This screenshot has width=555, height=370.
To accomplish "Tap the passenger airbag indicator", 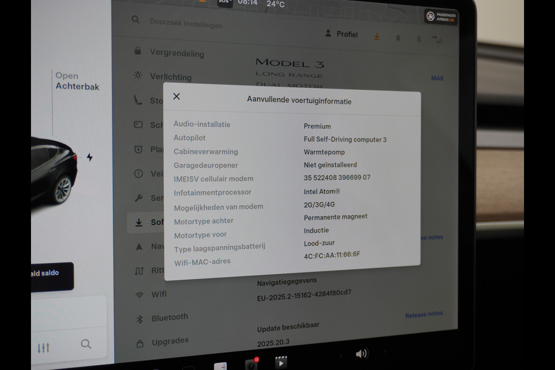I will 441,17.
